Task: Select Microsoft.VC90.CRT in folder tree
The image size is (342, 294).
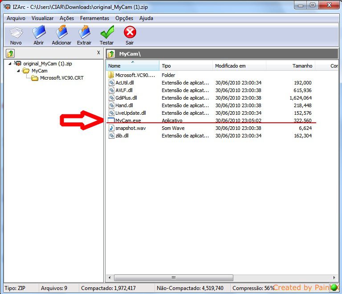Action: pyautogui.click(x=61, y=78)
